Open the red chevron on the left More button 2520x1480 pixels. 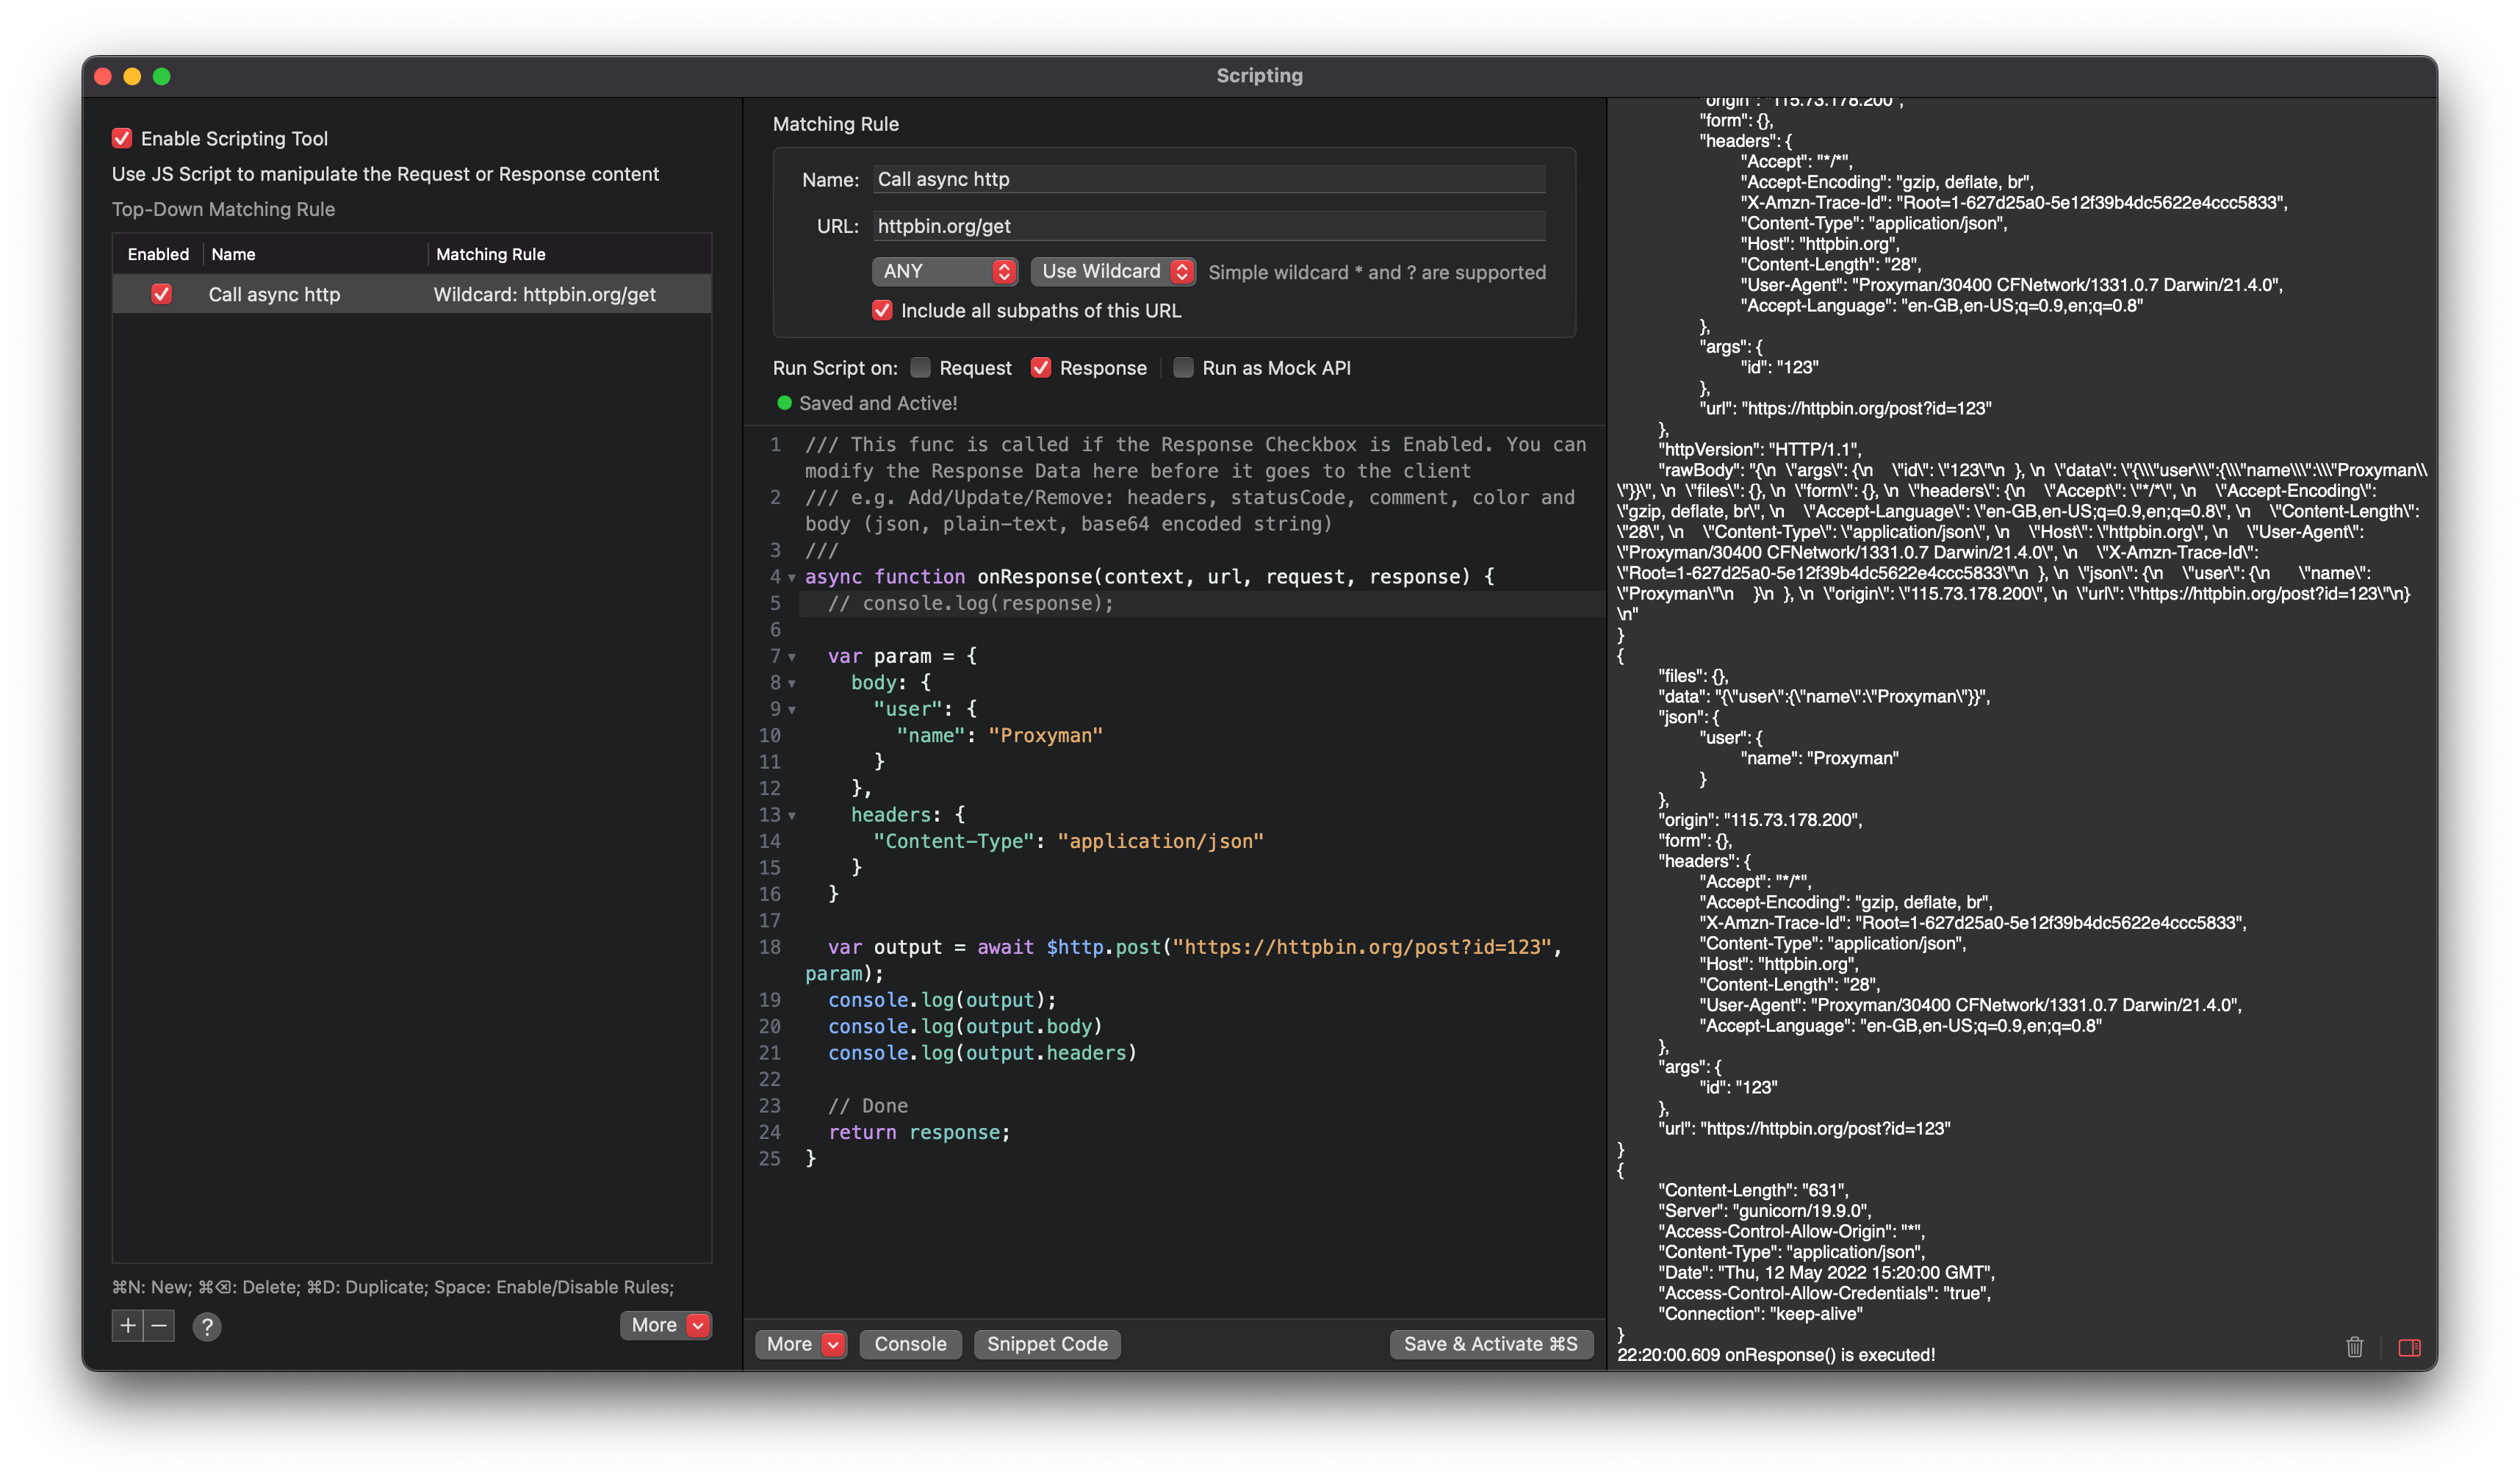pyautogui.click(x=699, y=1325)
